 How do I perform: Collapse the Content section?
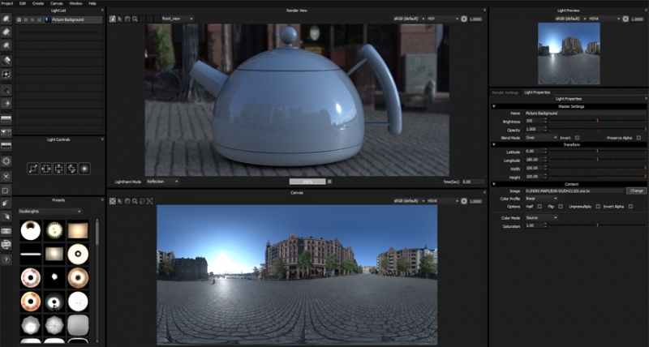pyautogui.click(x=494, y=184)
